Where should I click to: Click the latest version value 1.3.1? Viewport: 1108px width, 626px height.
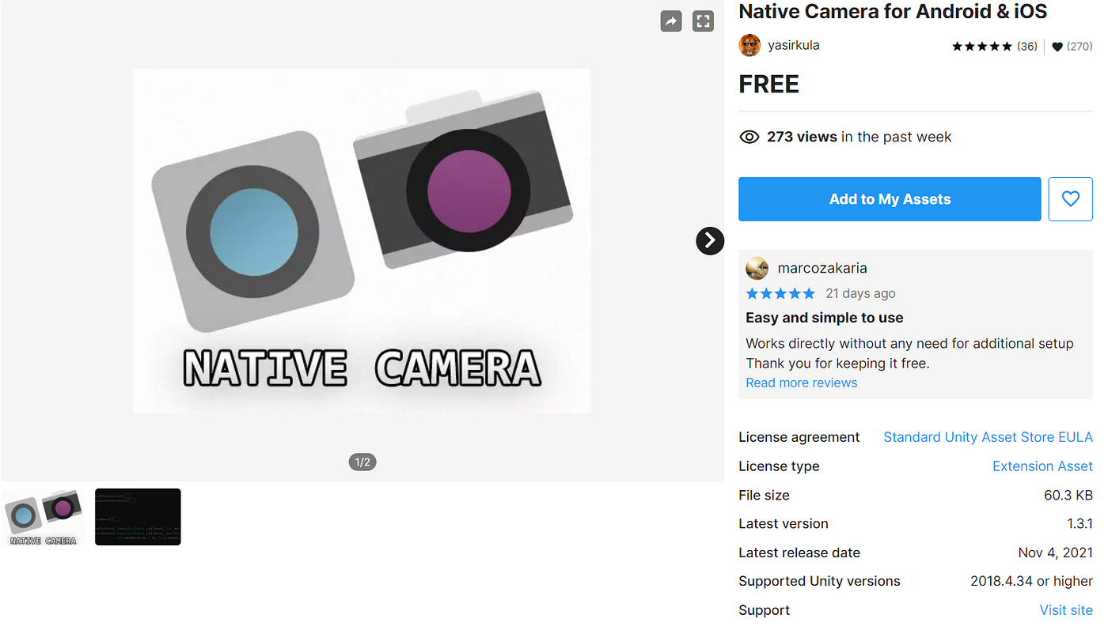click(x=1080, y=524)
